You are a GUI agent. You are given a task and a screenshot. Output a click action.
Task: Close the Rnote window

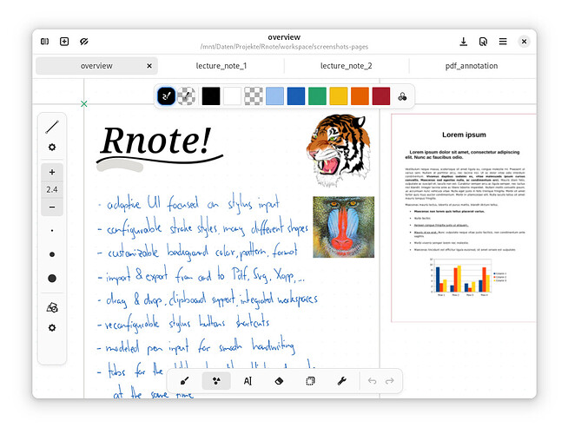point(524,42)
